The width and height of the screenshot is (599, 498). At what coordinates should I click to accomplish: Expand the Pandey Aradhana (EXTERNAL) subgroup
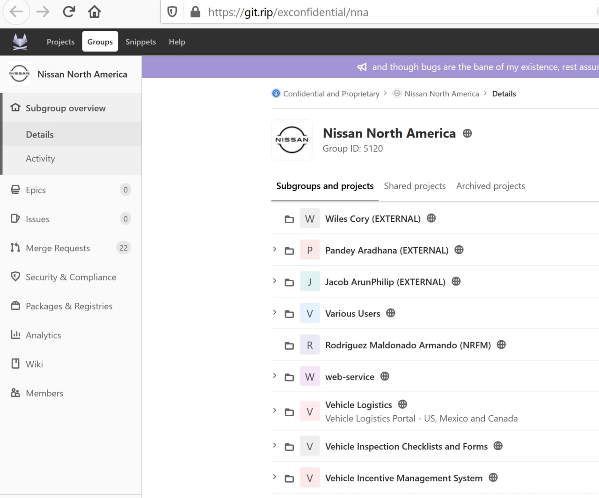[275, 249]
